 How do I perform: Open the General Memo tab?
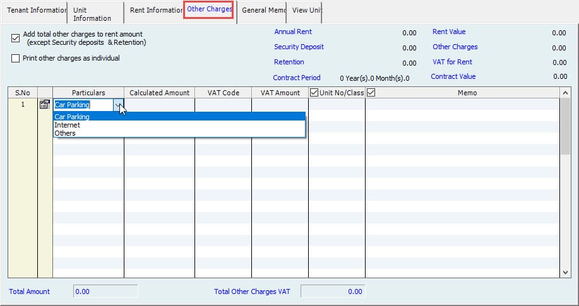262,11
